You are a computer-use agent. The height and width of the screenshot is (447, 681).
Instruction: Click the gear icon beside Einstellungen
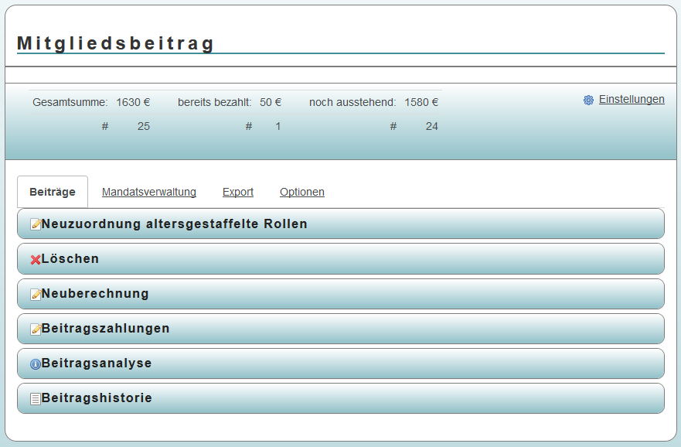pyautogui.click(x=588, y=100)
